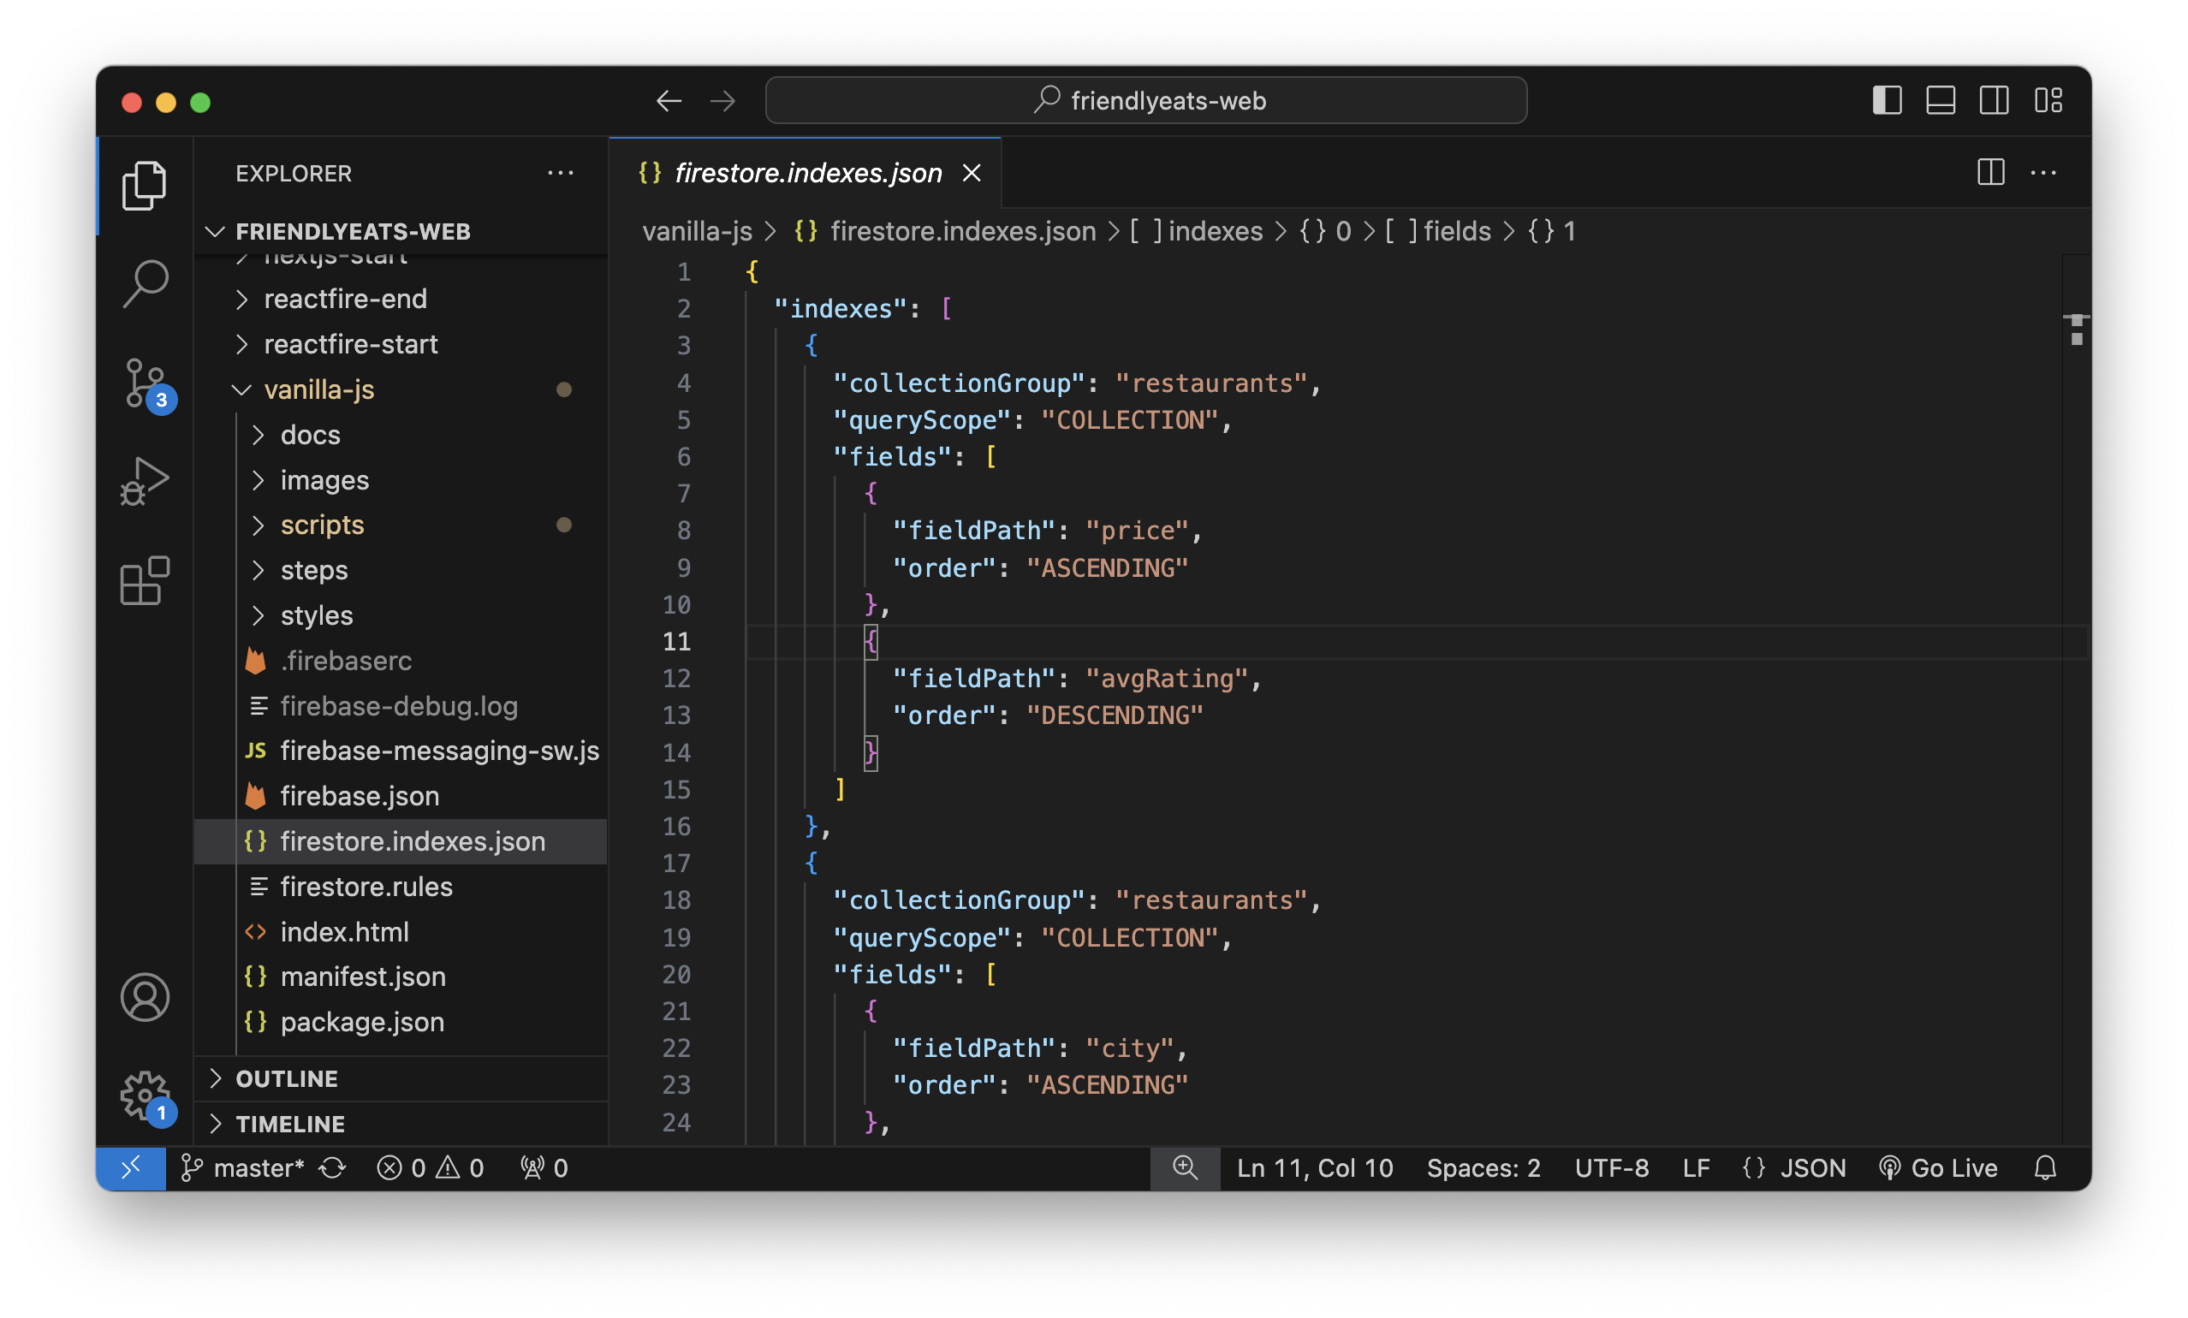Click indexes in the breadcrumb path
Viewport: 2188px width, 1318px height.
pos(1214,231)
